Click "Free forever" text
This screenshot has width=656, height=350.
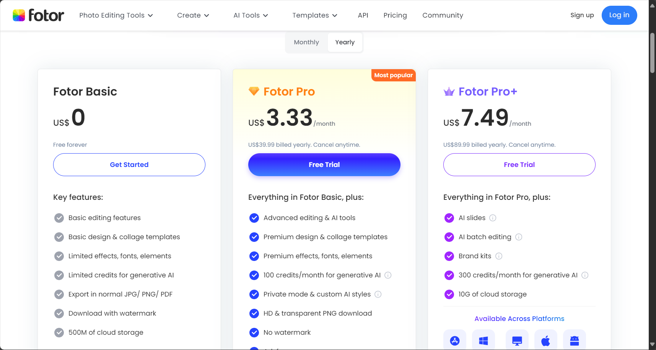[70, 145]
